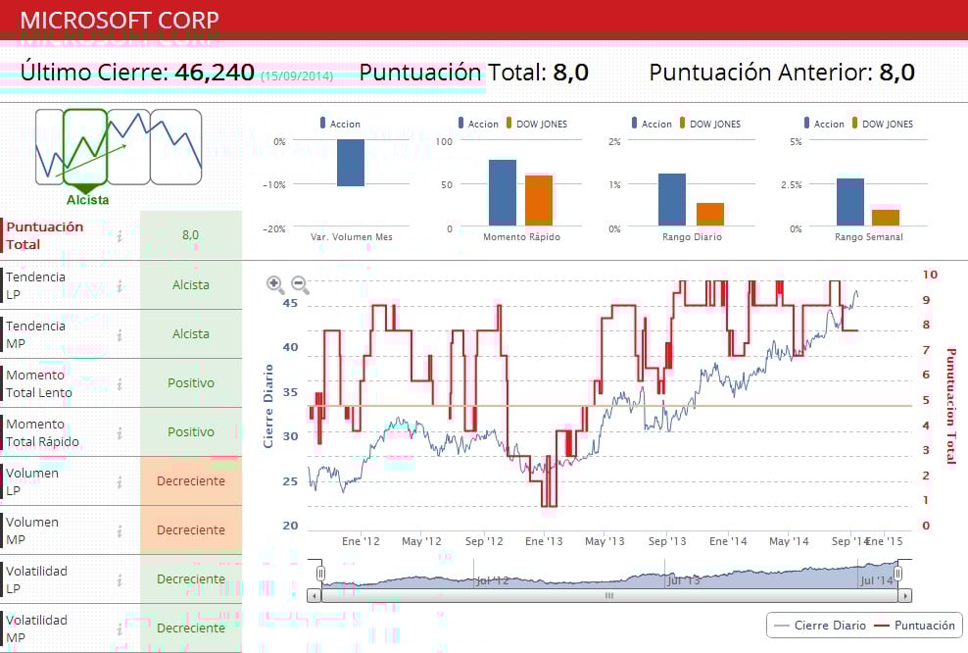Click the orange DOW JONES bar in Rango Semanal
This screenshot has width=968, height=653.
pyautogui.click(x=886, y=218)
